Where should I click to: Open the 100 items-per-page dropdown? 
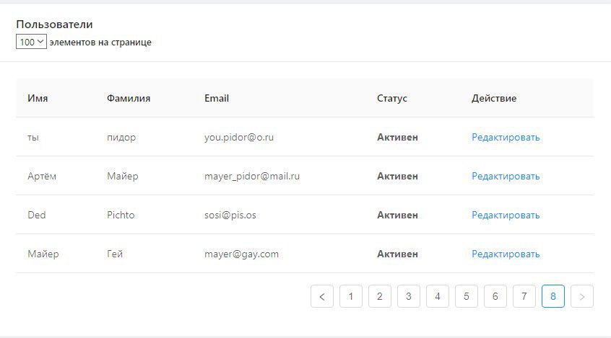pos(31,42)
